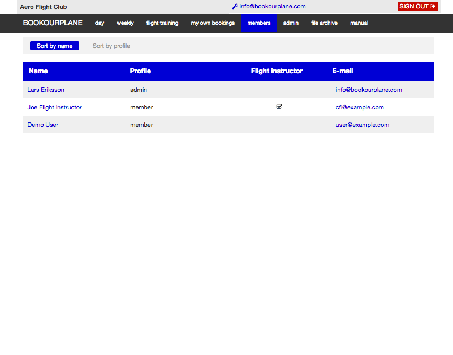Open Demo User's member page
This screenshot has width=453, height=355.
43,125
